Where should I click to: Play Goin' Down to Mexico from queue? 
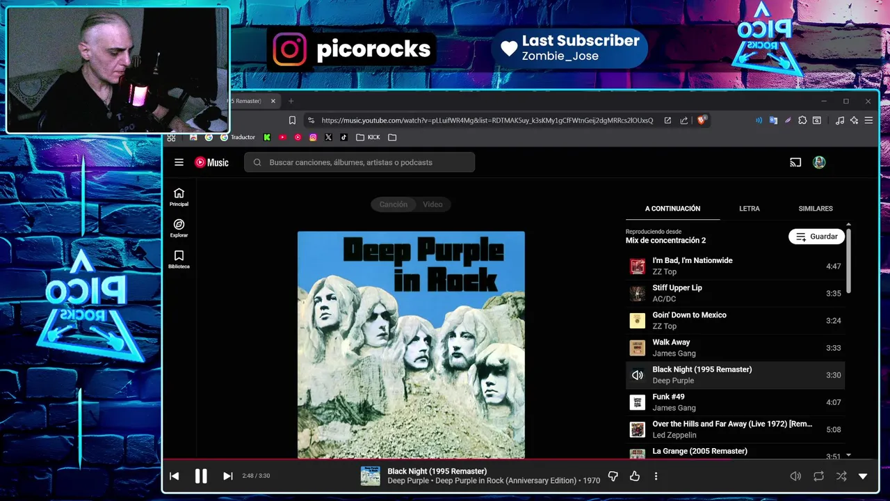(x=736, y=320)
